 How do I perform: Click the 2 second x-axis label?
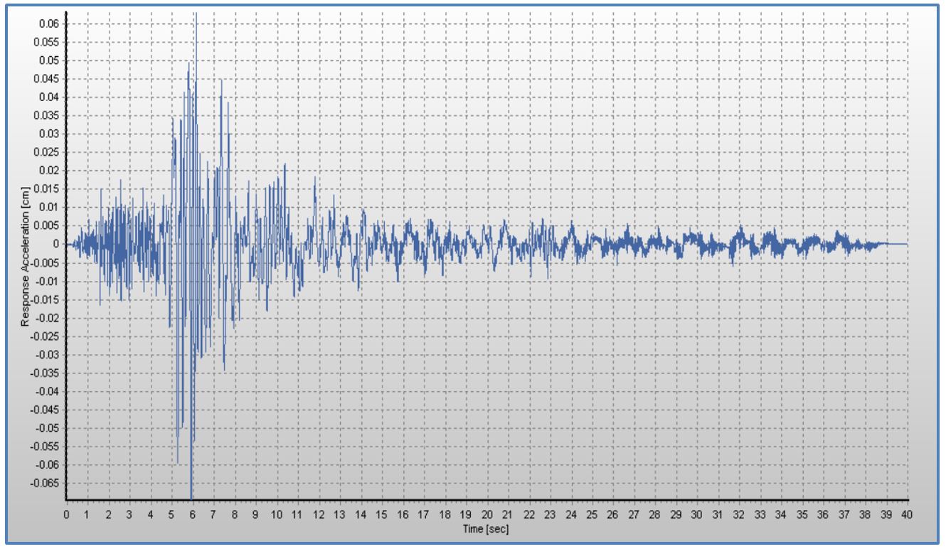point(108,514)
